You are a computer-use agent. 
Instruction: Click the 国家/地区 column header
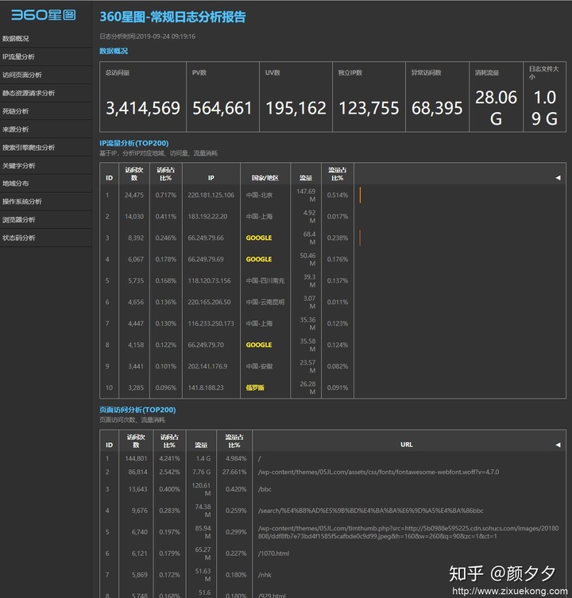(x=265, y=178)
